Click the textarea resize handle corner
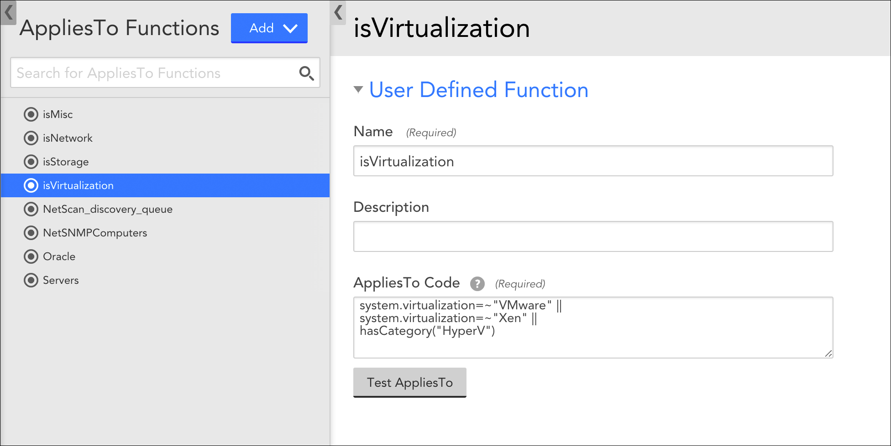891x446 pixels. pos(828,354)
